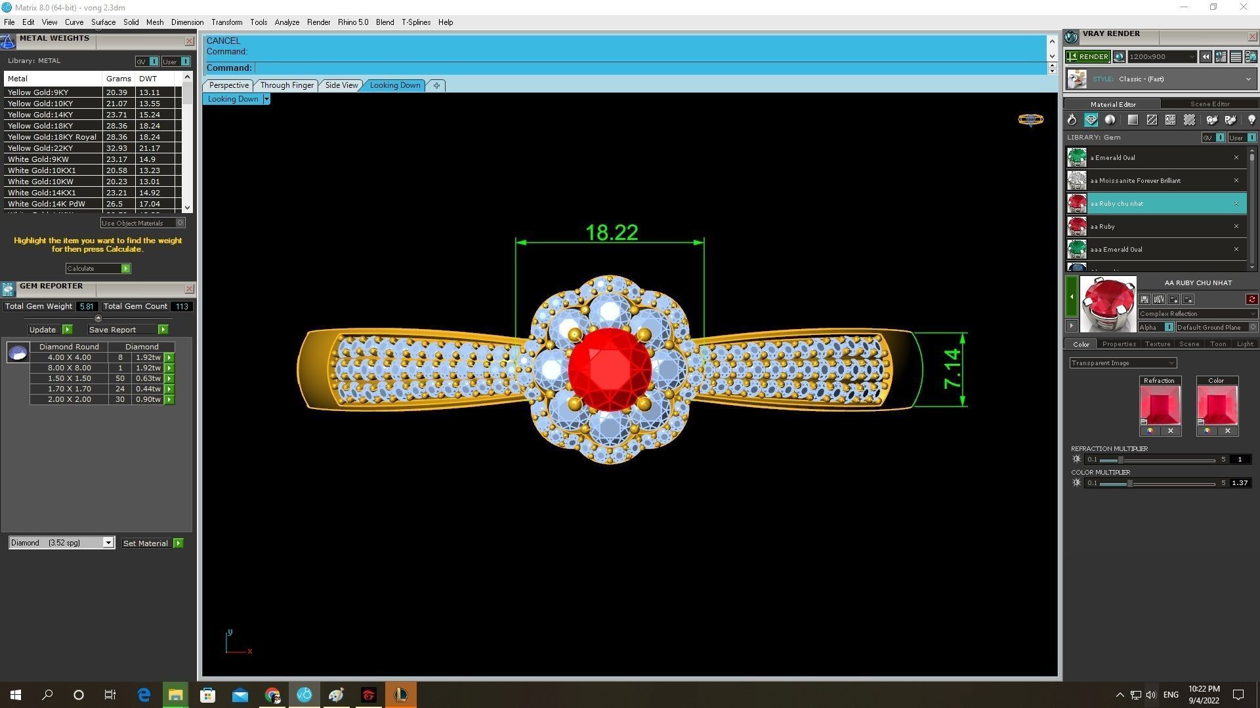
Task: Click the Refraction color swatch
Action: (x=1160, y=405)
